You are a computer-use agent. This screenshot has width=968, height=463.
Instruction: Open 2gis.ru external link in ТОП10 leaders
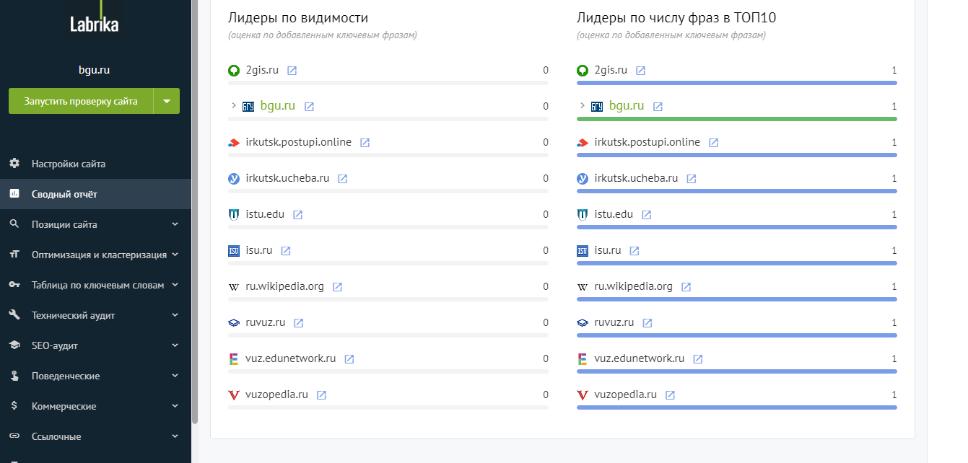[x=641, y=71]
